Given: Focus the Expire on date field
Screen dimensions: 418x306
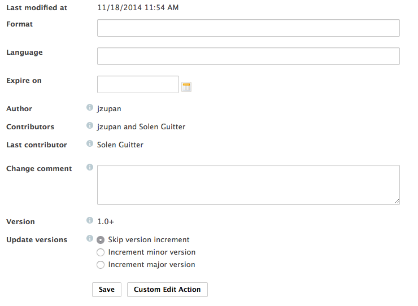Looking at the screenshot, I should click(138, 85).
